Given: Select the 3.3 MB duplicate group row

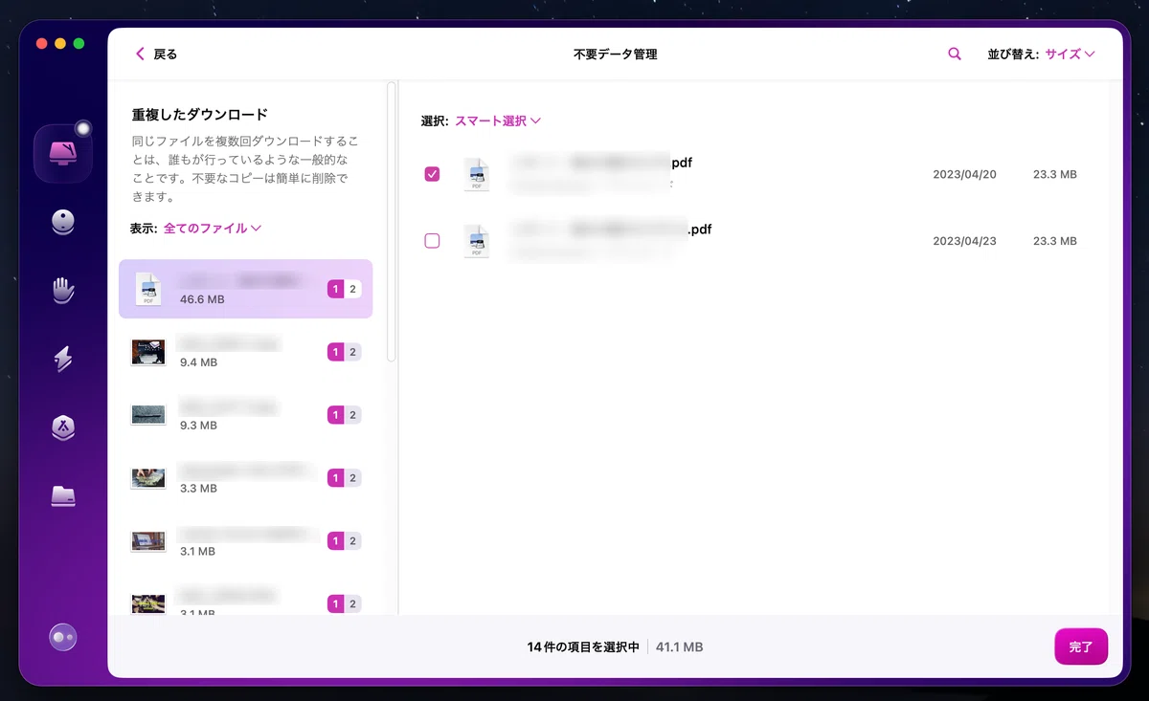Looking at the screenshot, I should point(246,478).
